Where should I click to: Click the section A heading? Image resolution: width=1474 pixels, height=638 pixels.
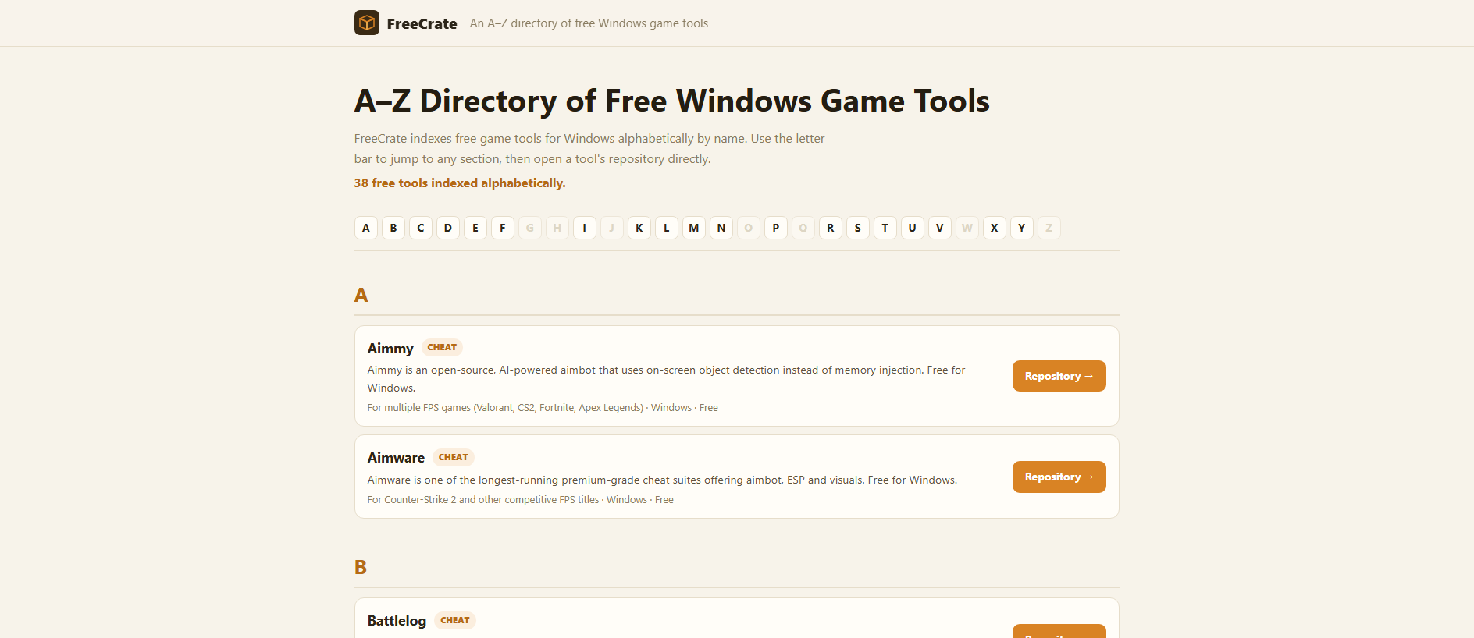[361, 295]
